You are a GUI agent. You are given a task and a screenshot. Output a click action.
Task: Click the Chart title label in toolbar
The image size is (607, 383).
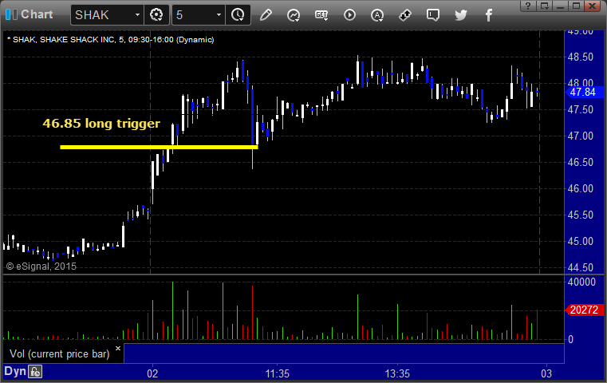(37, 14)
